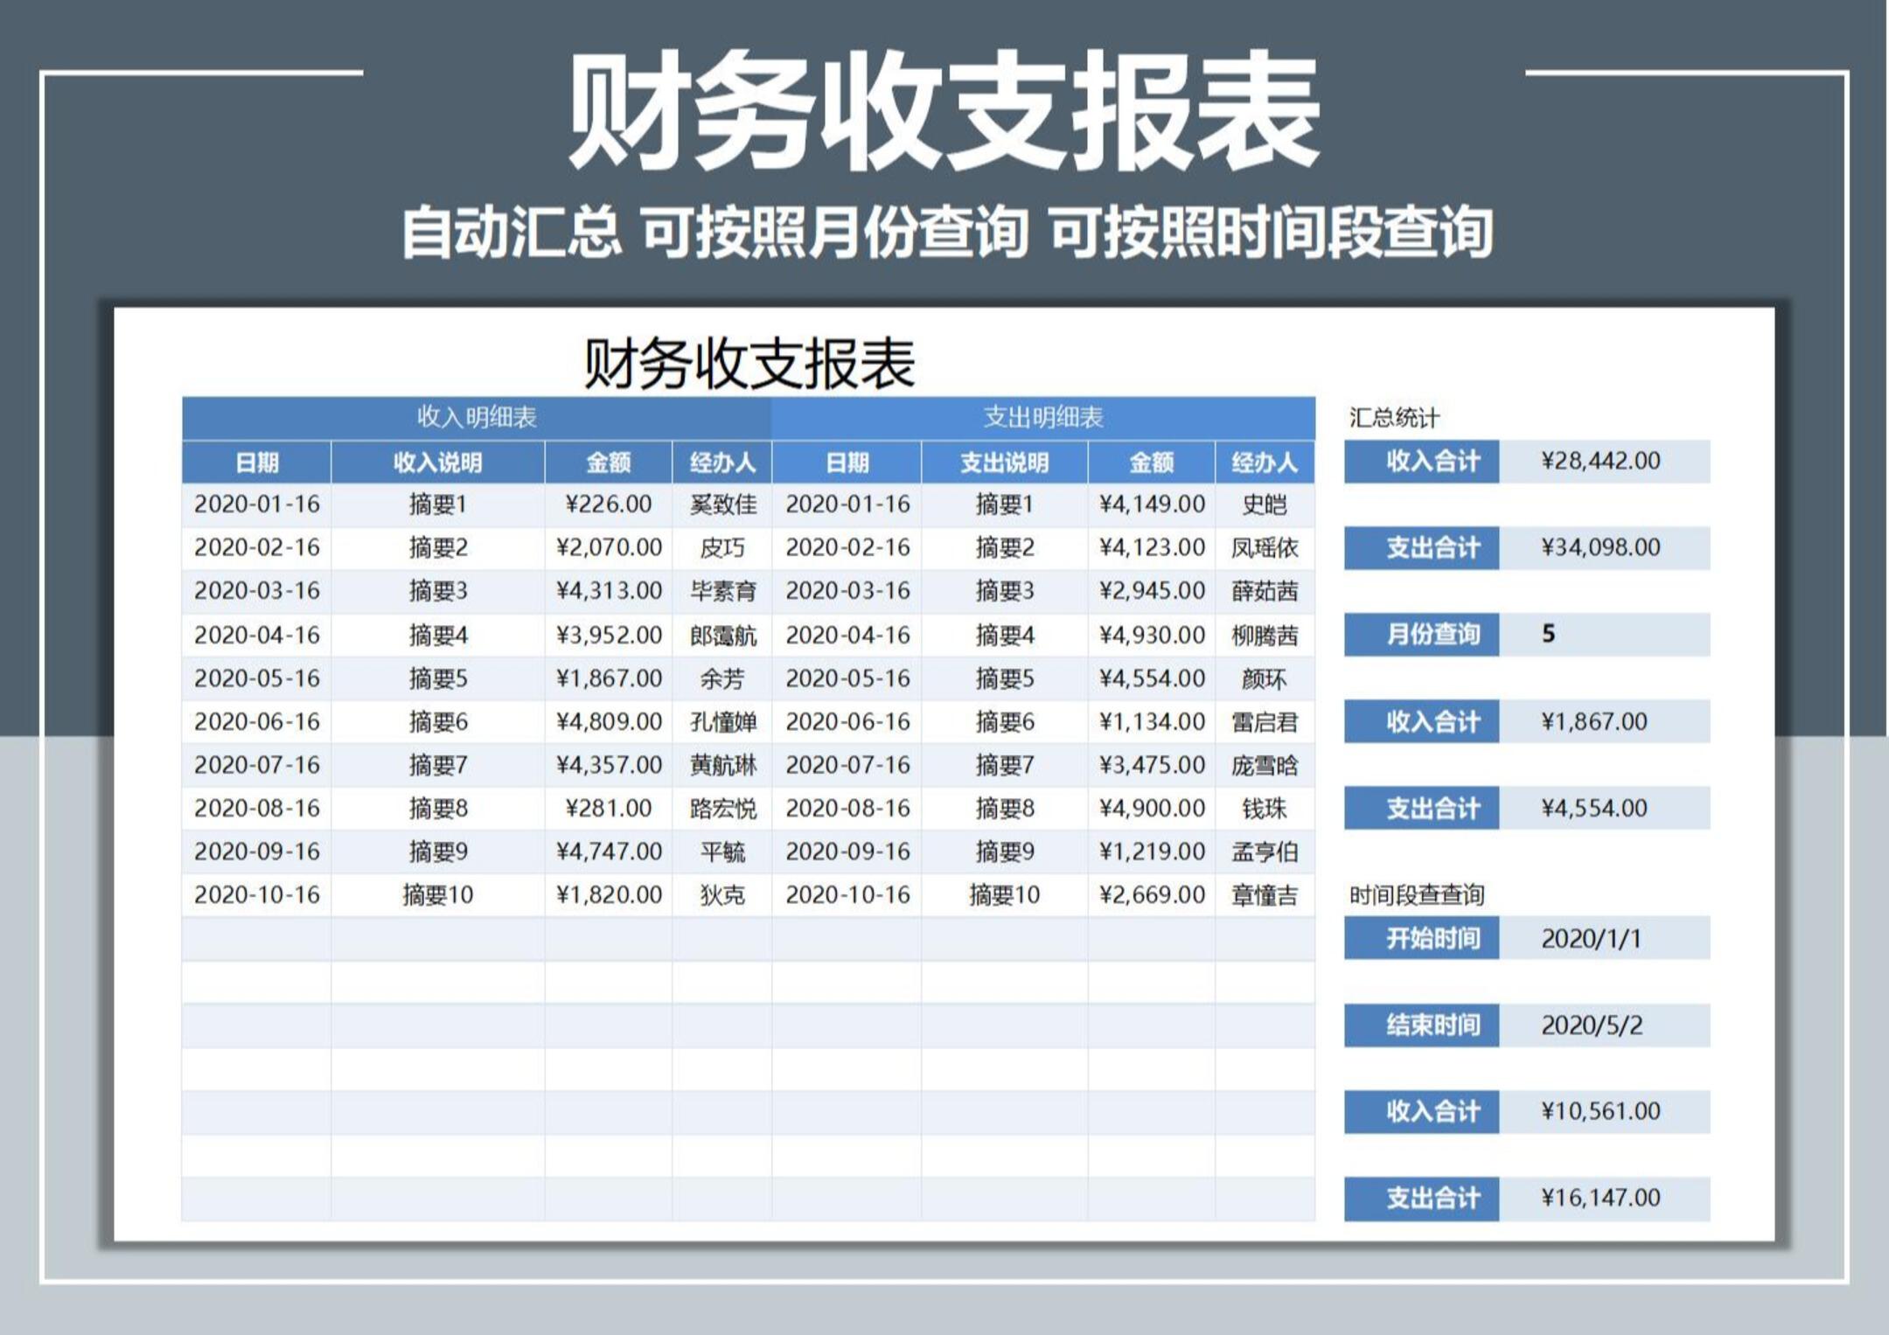This screenshot has width=1889, height=1335.
Task: Click expense amount ¥1,219.00
Action: [1152, 852]
